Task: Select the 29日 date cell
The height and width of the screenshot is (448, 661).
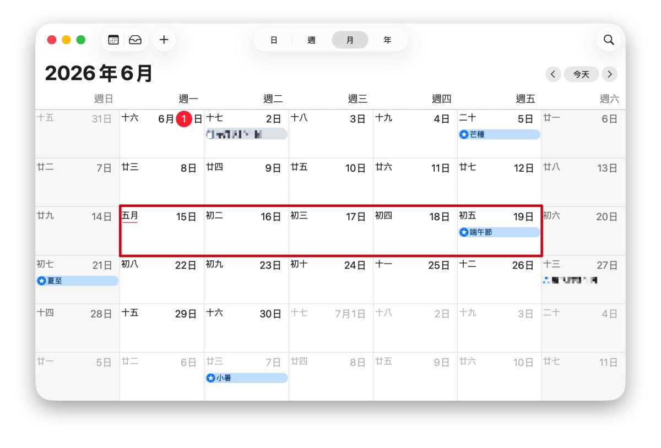Action: click(162, 327)
